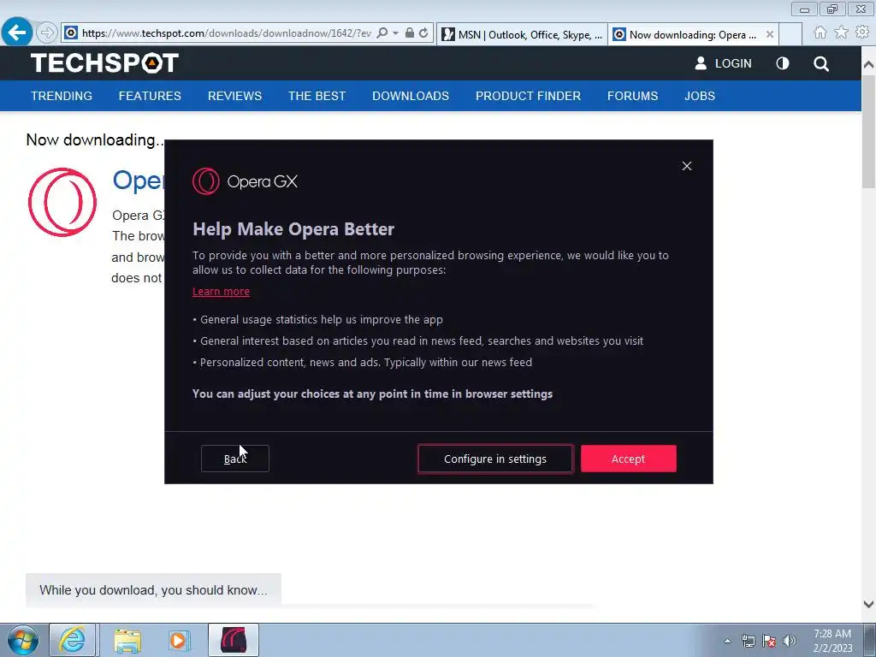Click page scrollbar down arrow
The height and width of the screenshot is (657, 876).
pos(868,604)
